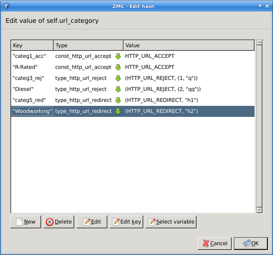Click the green arrow in categ5_red row
Screen dimensions: 273x255
118,100
